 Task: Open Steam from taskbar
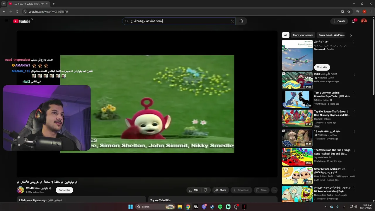click(212, 207)
